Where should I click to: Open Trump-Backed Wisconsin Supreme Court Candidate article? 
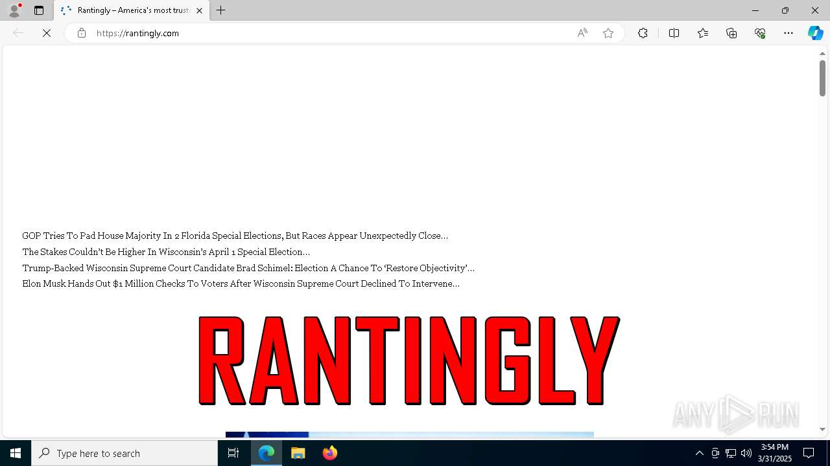click(248, 268)
